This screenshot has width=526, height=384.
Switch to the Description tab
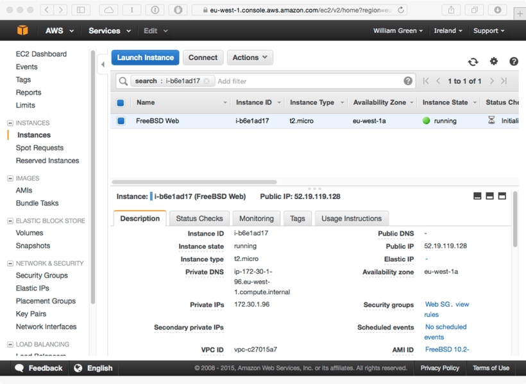[140, 219]
